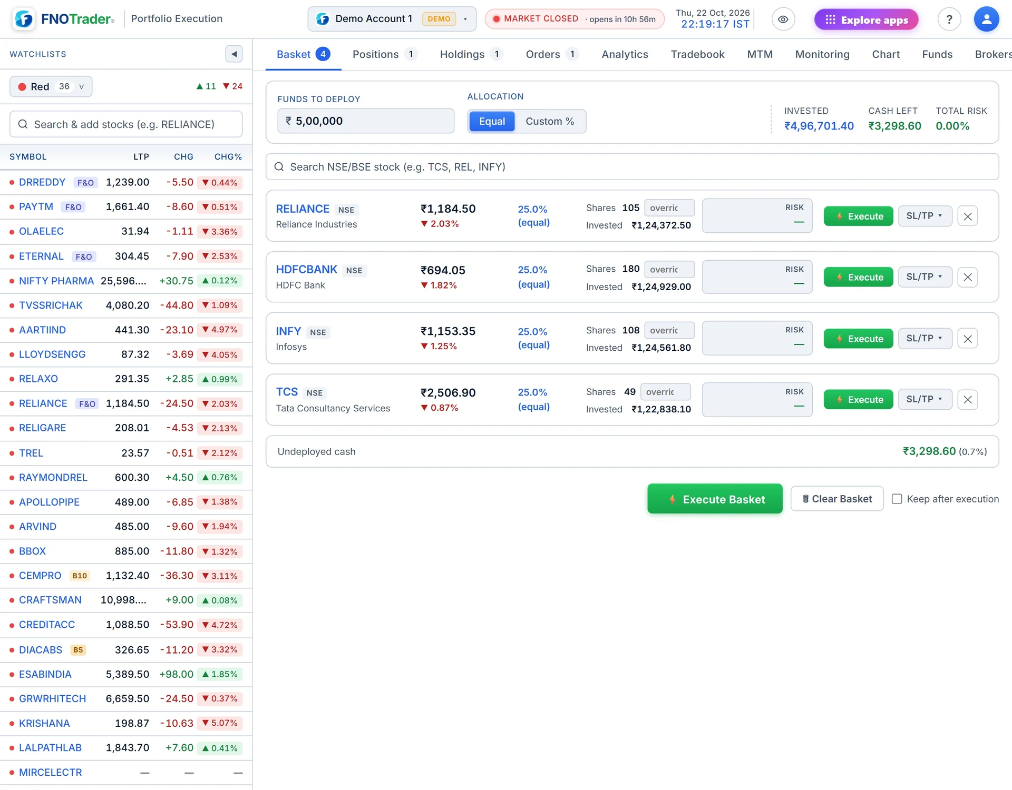This screenshot has width=1012, height=790.
Task: Execute the TCS order
Action: (x=858, y=400)
